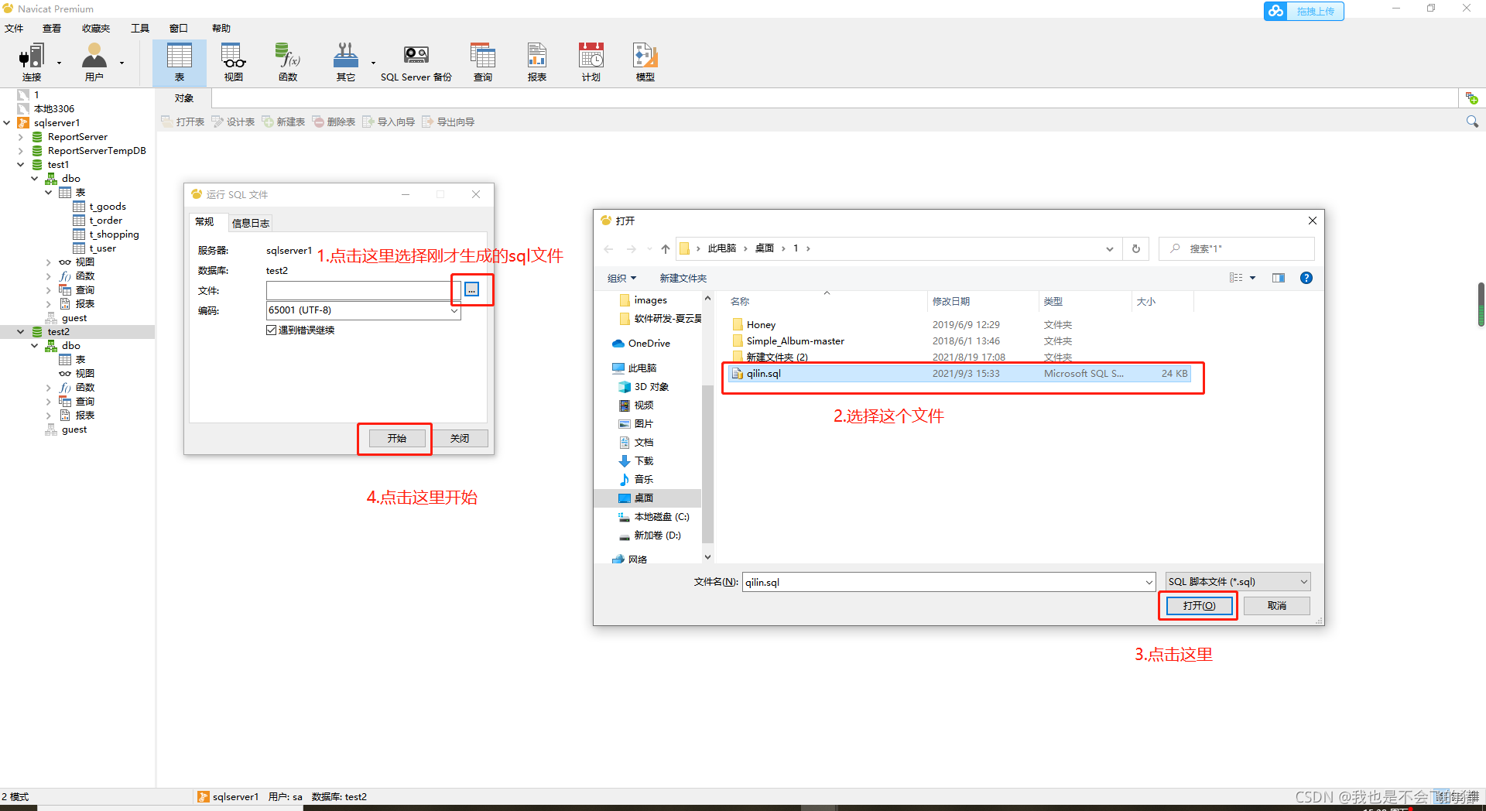Screen dimensions: 1486x811
Task: Open the 组织 (Organize) dropdown
Action: (621, 278)
